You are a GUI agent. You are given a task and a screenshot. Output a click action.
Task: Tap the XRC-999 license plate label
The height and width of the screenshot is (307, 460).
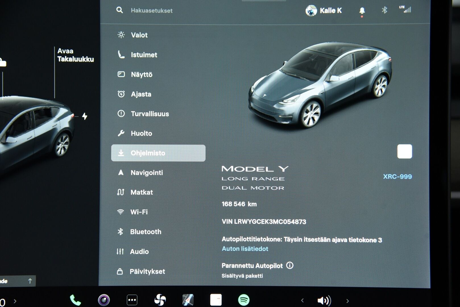click(x=397, y=177)
